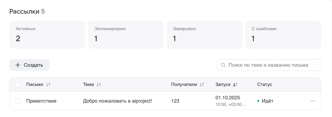Click subject Добро пожаловать в aiproject!

[117, 101]
